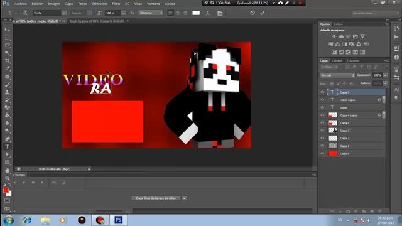
Task: Open the Character and Paragraph panels toggle
Action: (220, 13)
